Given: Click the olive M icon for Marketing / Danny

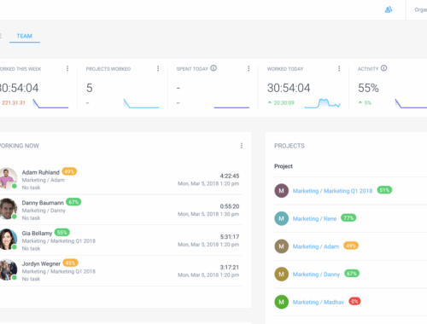Looking at the screenshot, I should click(282, 275).
